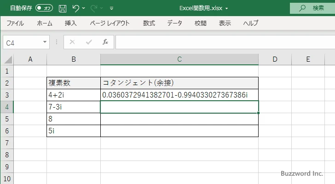
Task: Select column E header
Action: tap(308, 59)
